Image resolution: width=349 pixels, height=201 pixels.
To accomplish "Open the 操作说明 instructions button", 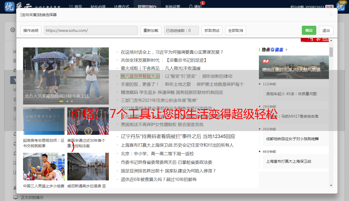I will coord(31,31).
